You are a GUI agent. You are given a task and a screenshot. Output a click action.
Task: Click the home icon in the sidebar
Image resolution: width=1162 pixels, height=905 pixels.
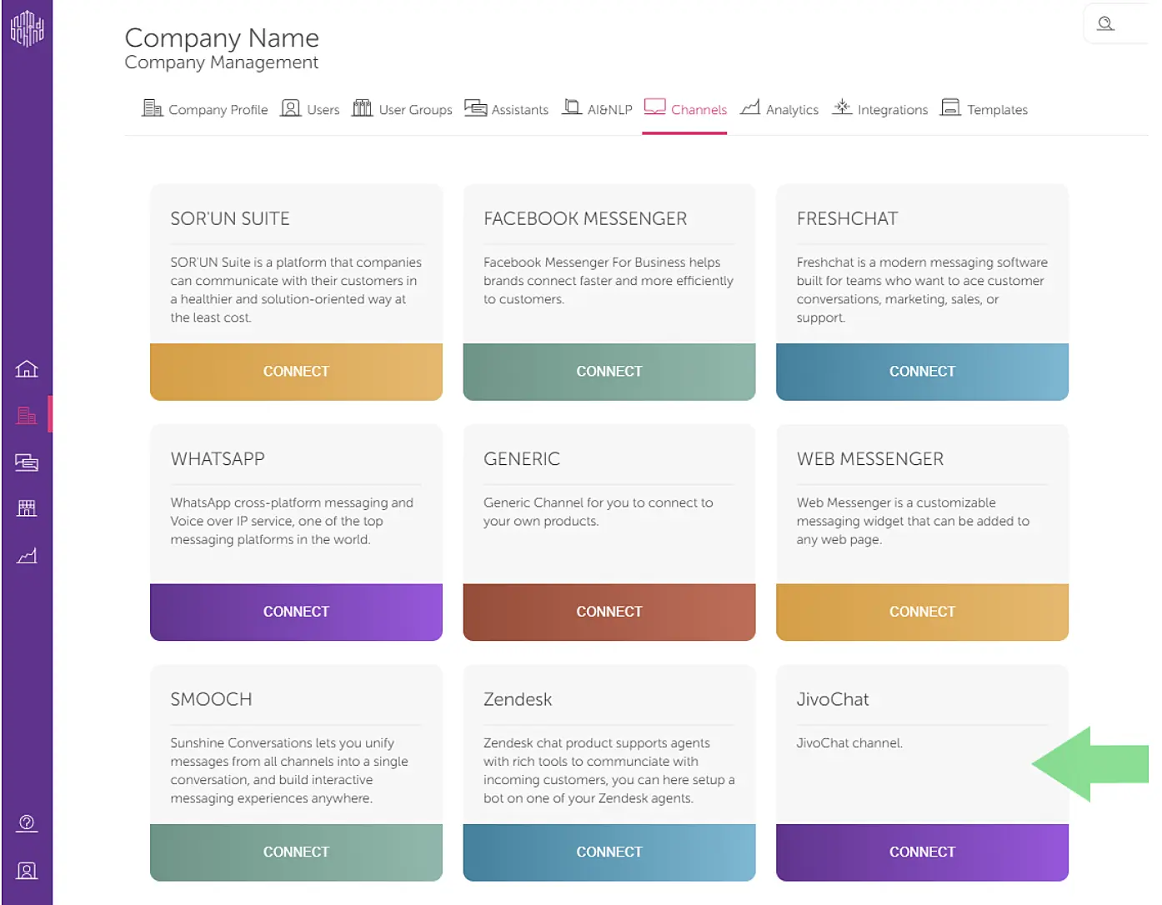click(x=27, y=368)
